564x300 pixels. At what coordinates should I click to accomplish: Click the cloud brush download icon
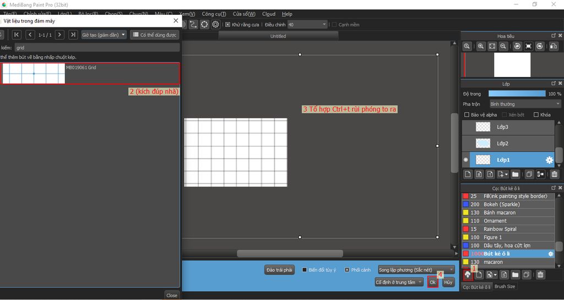point(468,274)
